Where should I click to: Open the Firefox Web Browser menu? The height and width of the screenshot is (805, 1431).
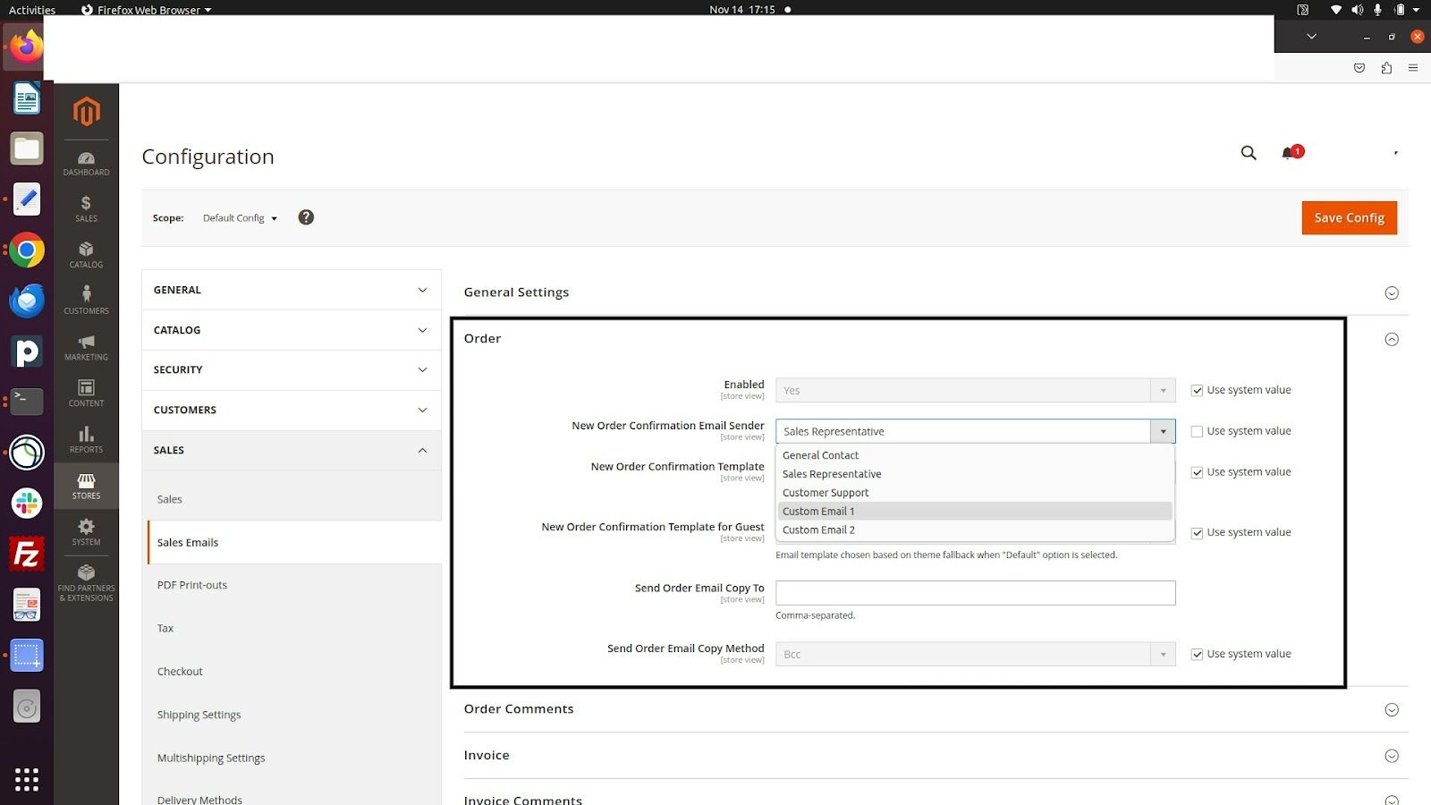(146, 10)
